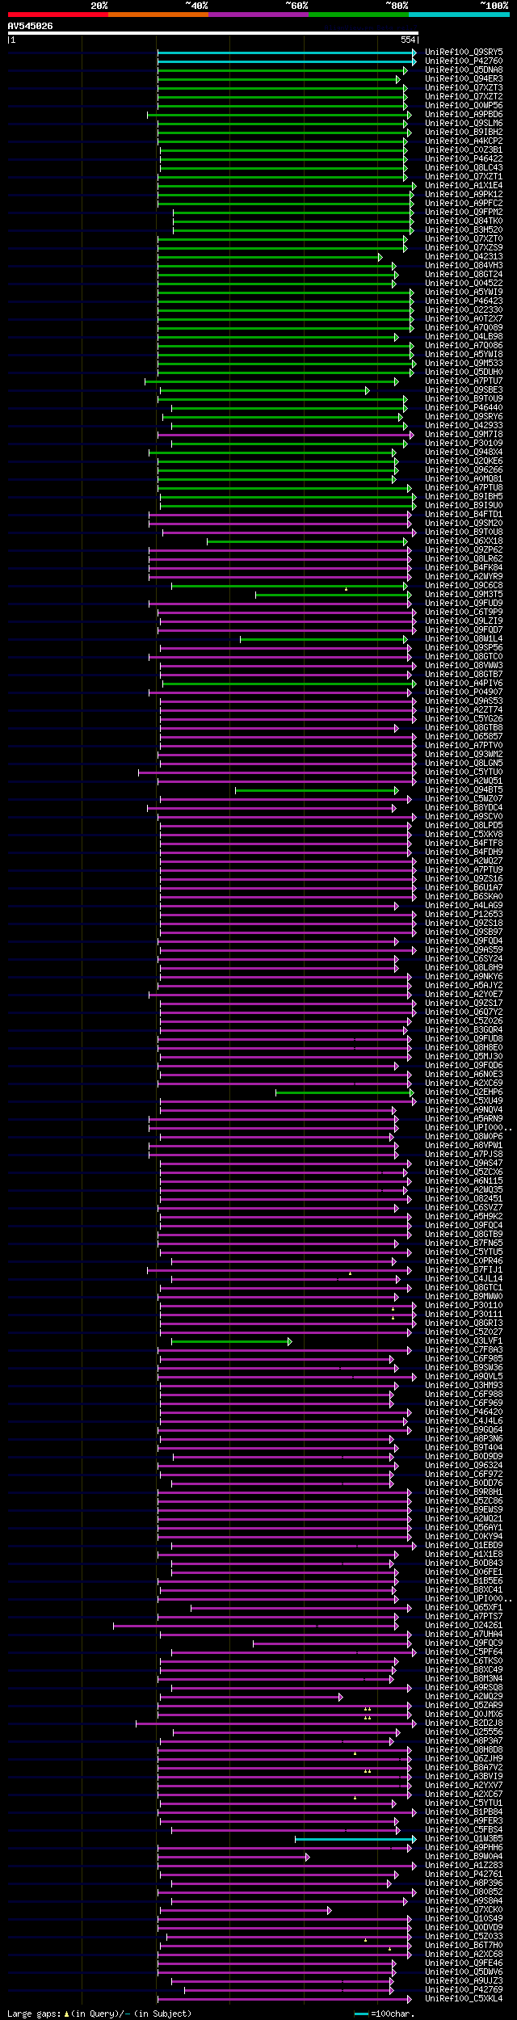
Task: Select hit label UniRef100_Q0WP56
Action: [x=464, y=105]
